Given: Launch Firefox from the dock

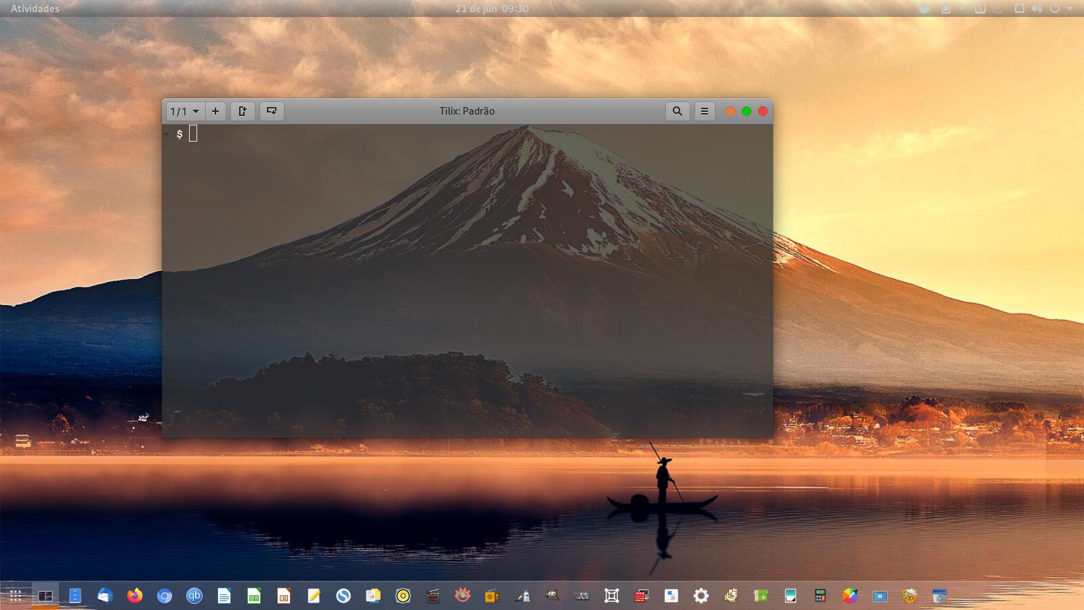Looking at the screenshot, I should tap(135, 596).
